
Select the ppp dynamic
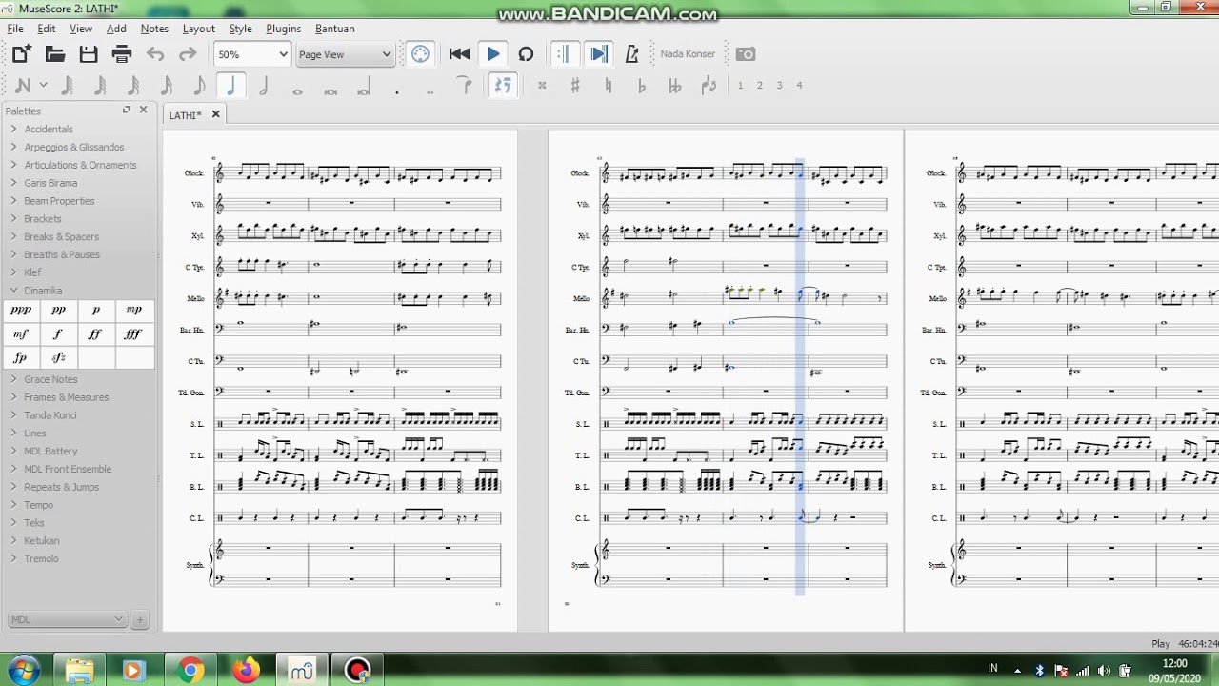(x=21, y=311)
